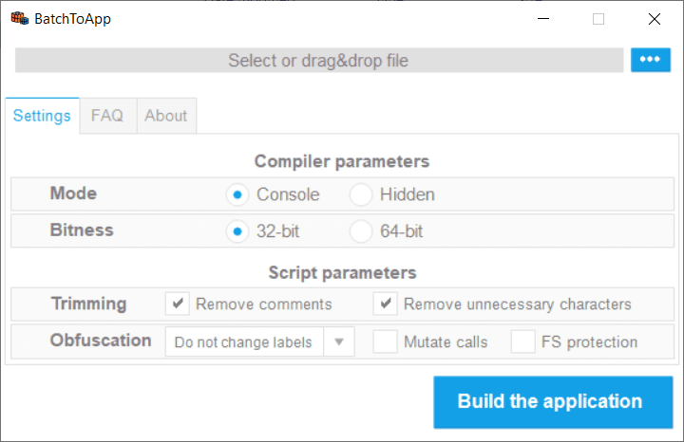Image resolution: width=684 pixels, height=442 pixels.
Task: Click the BatchToApp title bar icon
Action: 19,18
